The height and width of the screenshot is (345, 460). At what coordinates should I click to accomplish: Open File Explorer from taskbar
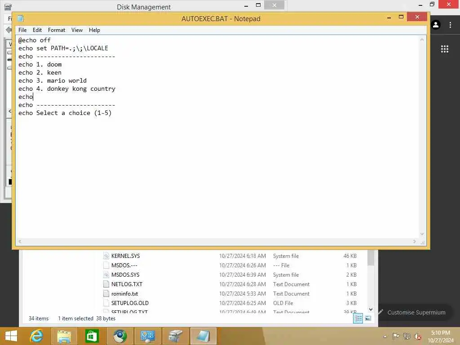coord(64,336)
